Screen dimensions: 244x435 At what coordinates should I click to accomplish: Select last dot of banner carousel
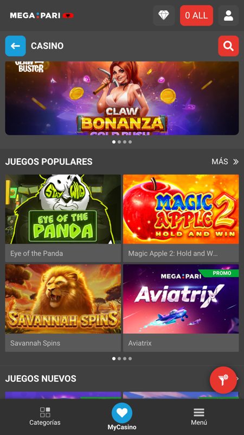click(130, 142)
